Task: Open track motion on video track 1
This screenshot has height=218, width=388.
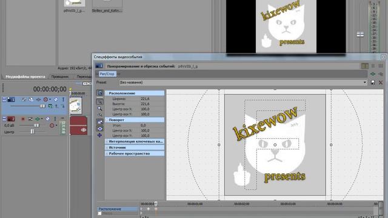Action: click(x=24, y=99)
